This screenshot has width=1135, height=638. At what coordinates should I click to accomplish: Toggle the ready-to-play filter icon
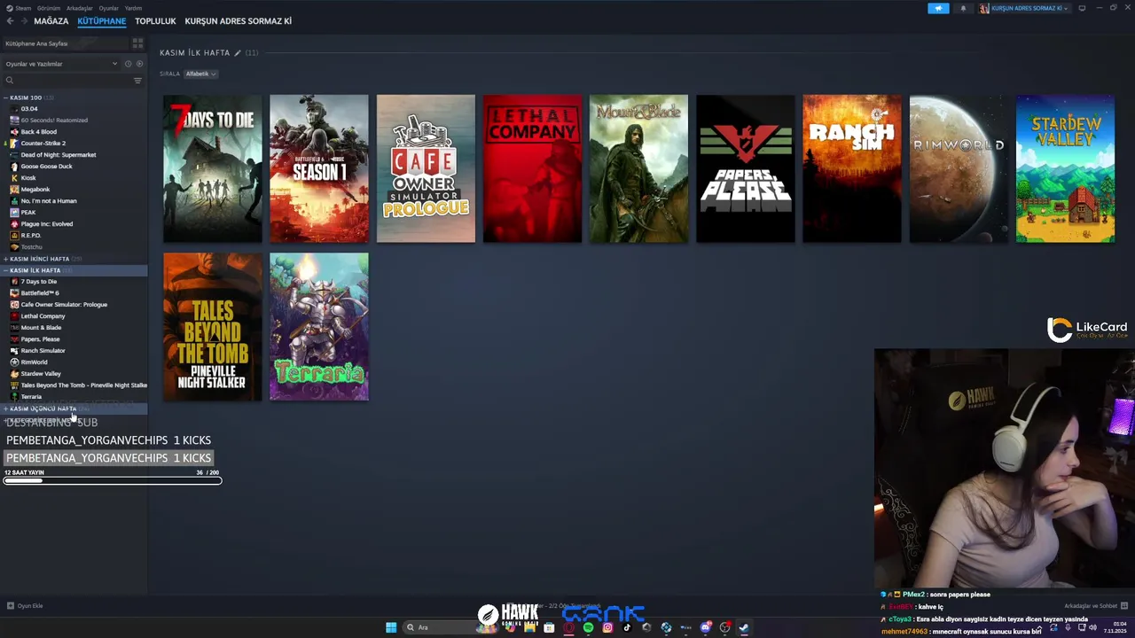point(139,64)
